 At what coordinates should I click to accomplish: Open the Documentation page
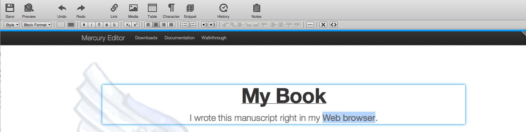pyautogui.click(x=179, y=38)
